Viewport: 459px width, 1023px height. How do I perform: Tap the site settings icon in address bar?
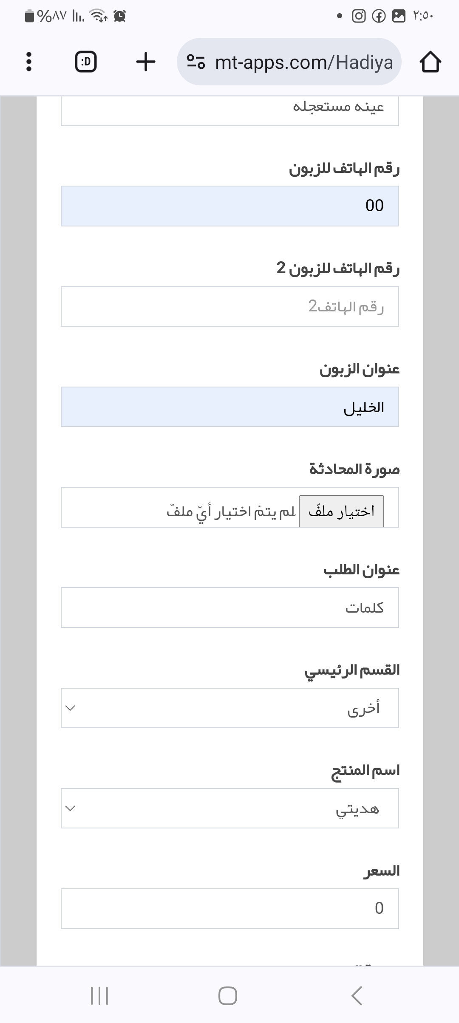pyautogui.click(x=196, y=62)
